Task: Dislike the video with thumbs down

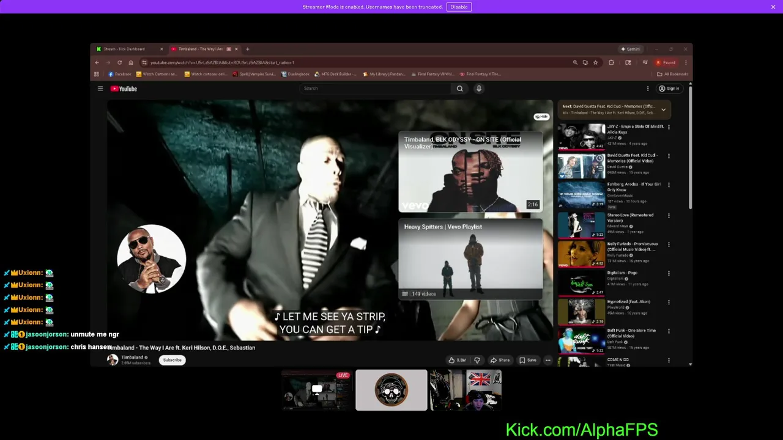Action: pyautogui.click(x=477, y=360)
